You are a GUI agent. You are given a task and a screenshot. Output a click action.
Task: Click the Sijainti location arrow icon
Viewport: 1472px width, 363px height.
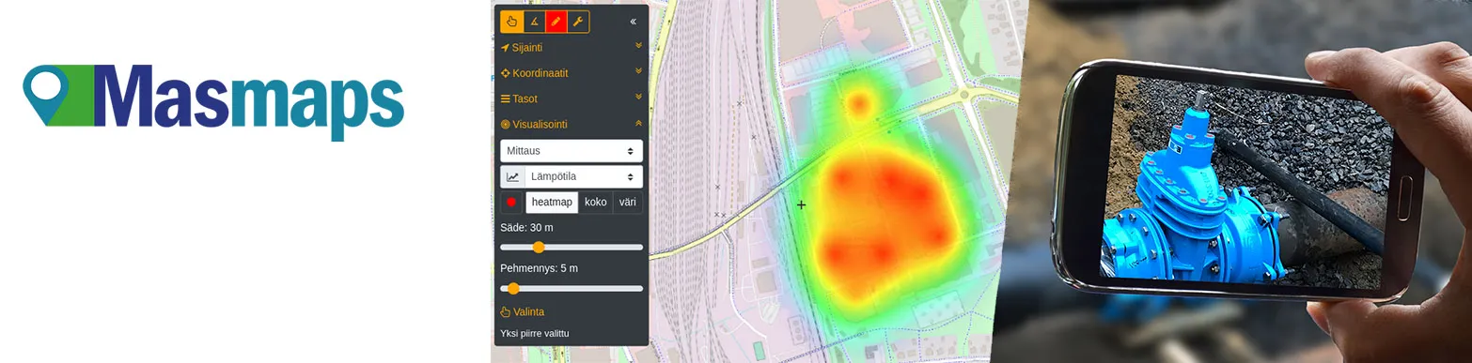pos(505,48)
